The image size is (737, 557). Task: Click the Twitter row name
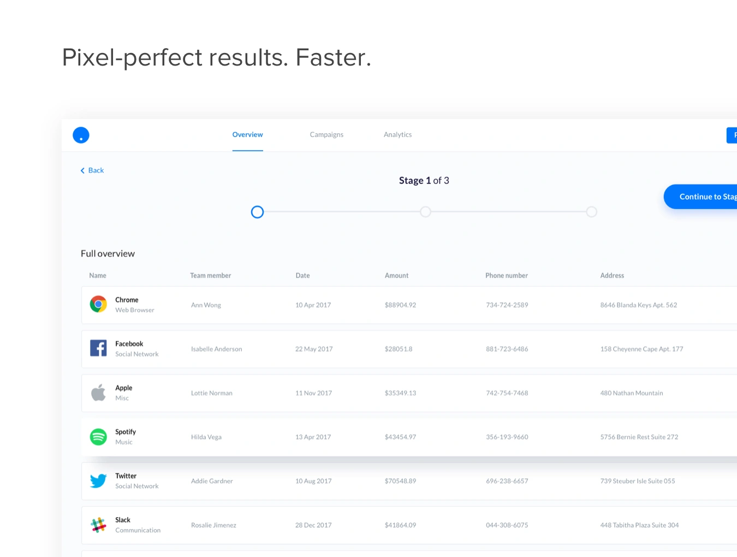click(x=126, y=476)
